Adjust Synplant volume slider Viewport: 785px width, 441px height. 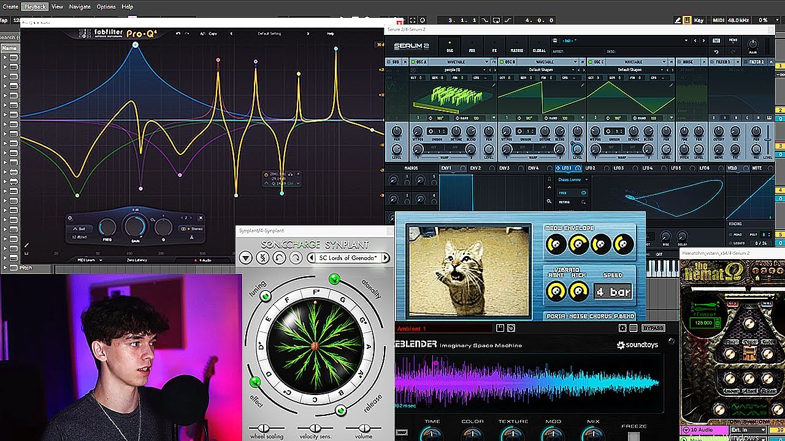364,428
